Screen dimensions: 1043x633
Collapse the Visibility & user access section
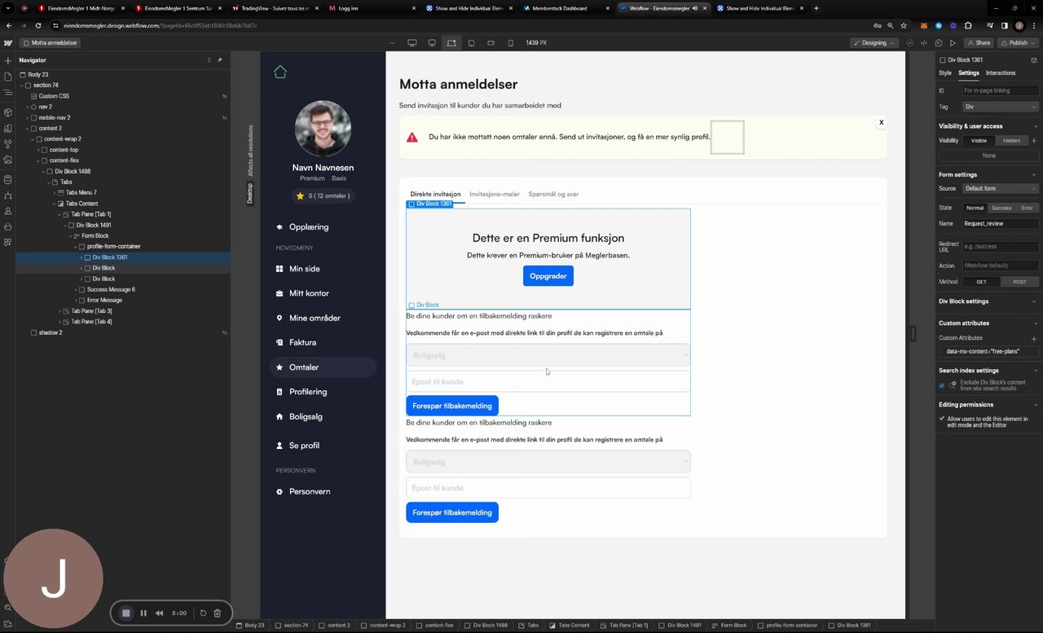point(1035,126)
